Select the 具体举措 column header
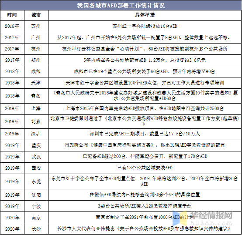This screenshot has height=235, width=242. [145, 15]
